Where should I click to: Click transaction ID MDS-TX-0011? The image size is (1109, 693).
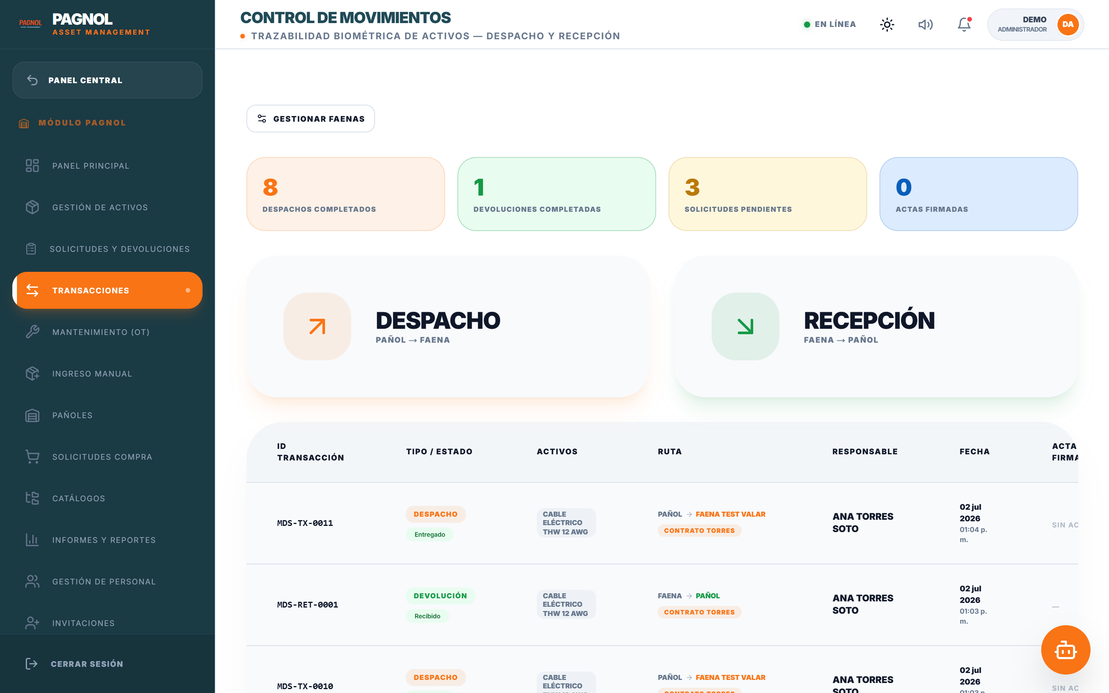point(305,523)
